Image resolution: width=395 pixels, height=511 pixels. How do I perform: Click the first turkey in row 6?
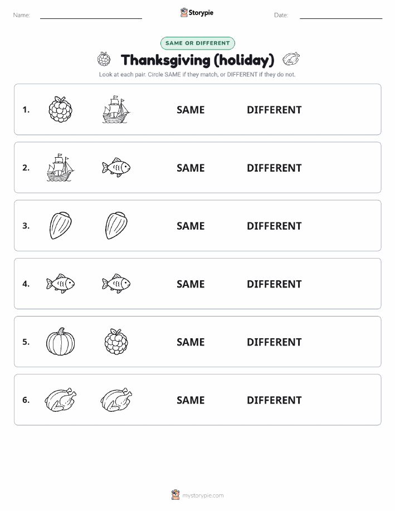(60, 400)
